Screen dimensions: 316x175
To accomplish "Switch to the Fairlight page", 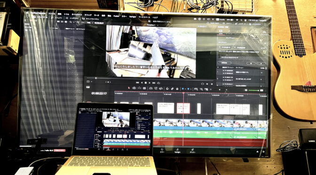I will pos(177,151).
